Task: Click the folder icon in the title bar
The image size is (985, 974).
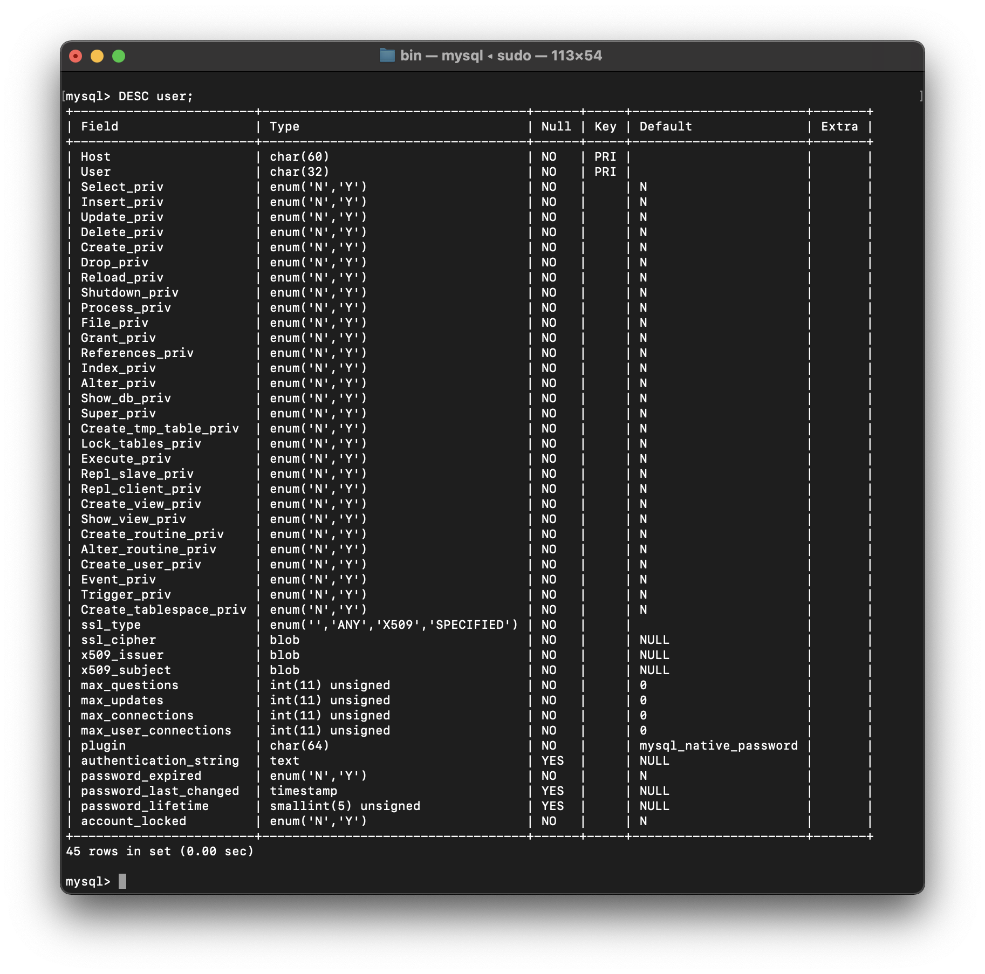Action: coord(387,56)
